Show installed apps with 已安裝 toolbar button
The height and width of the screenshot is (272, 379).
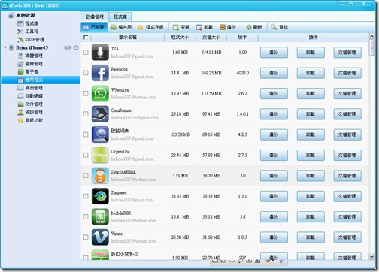pyautogui.click(x=94, y=27)
